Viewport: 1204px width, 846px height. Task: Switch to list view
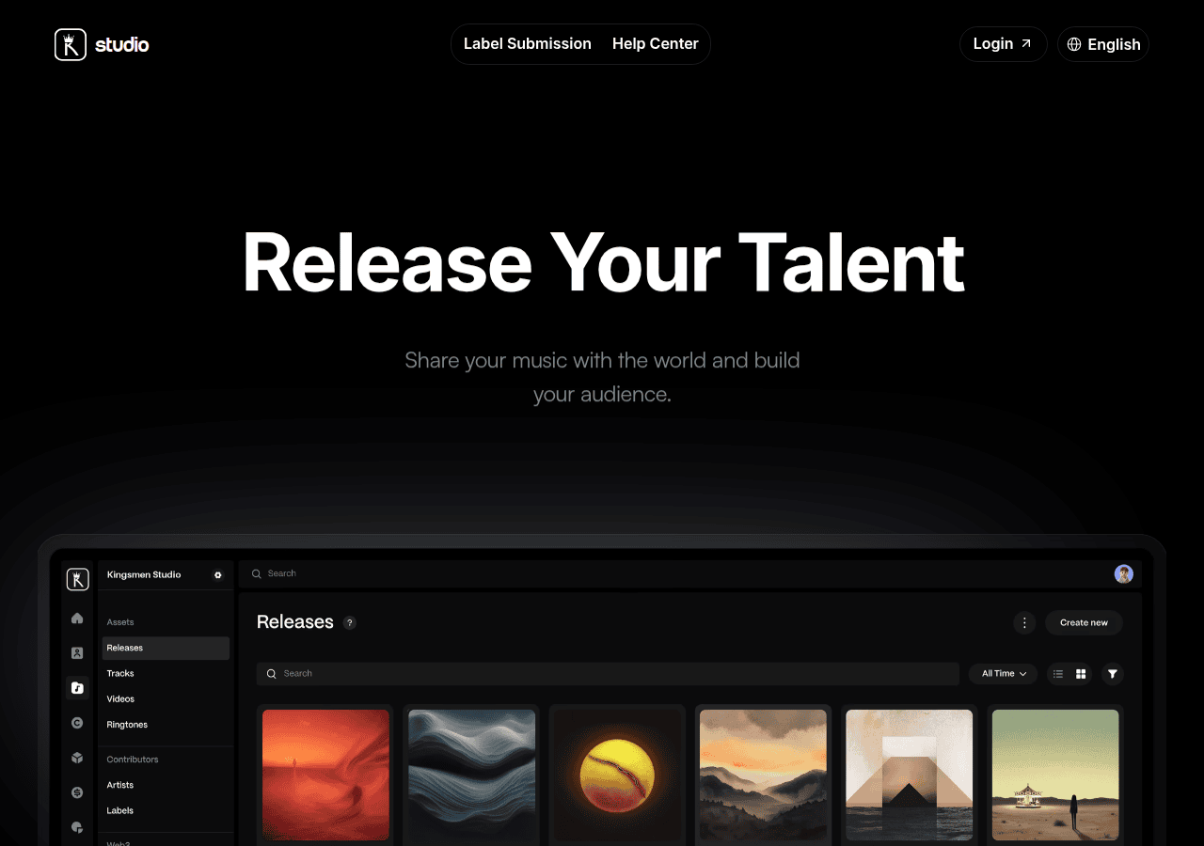pyautogui.click(x=1058, y=674)
